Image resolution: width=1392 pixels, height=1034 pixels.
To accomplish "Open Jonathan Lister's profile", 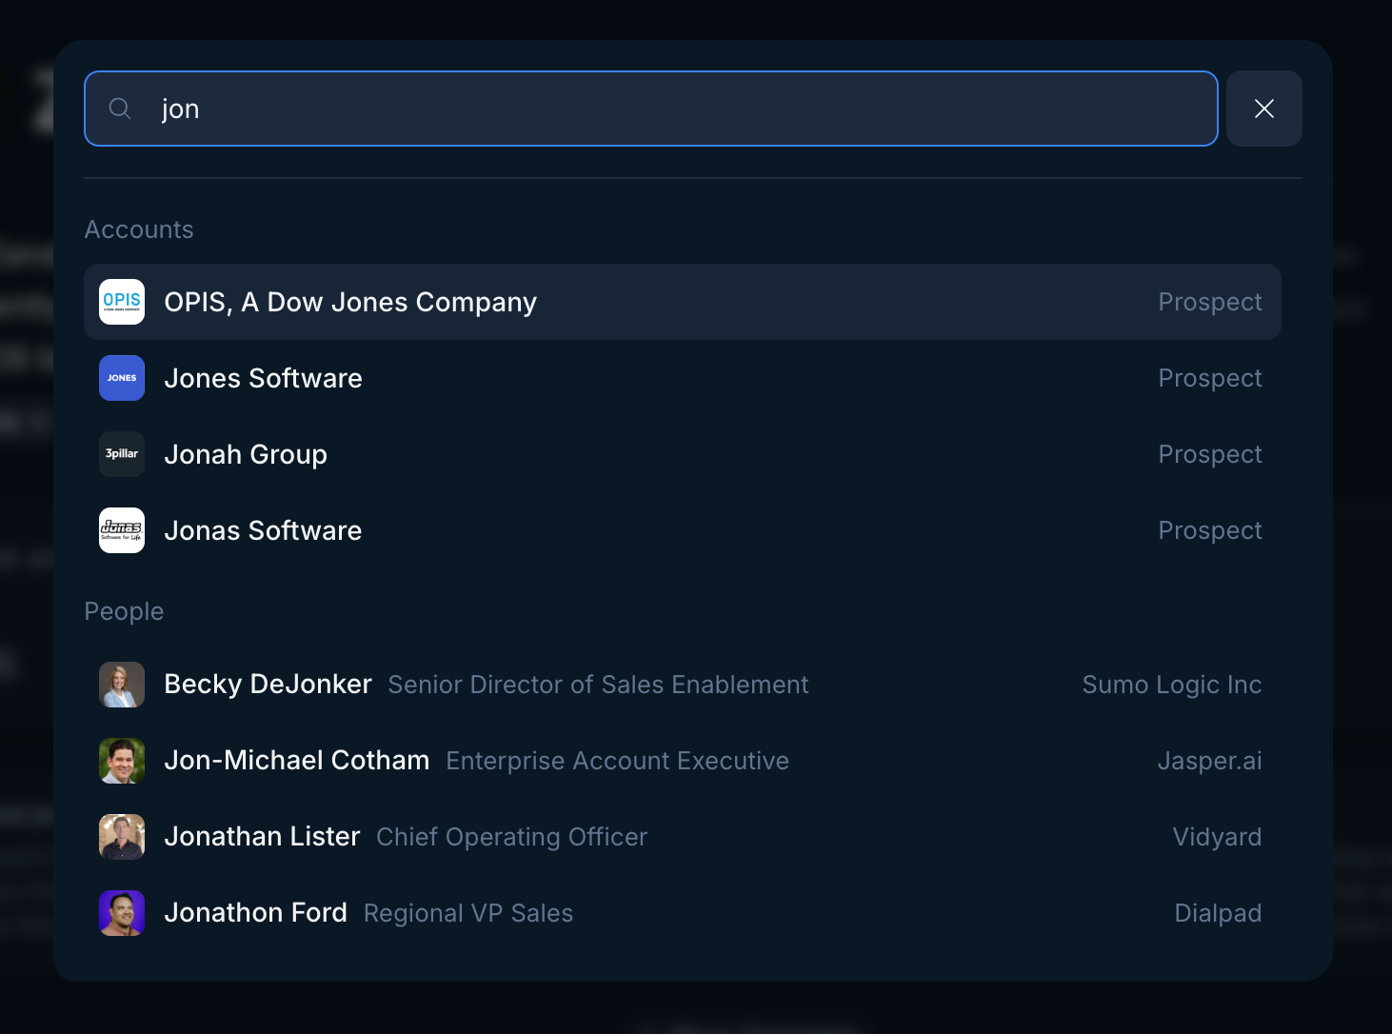I will point(683,837).
